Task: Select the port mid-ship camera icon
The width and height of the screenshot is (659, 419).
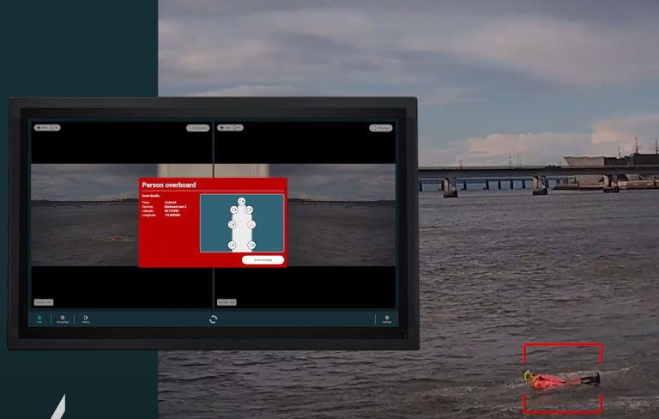Action: pos(232,224)
